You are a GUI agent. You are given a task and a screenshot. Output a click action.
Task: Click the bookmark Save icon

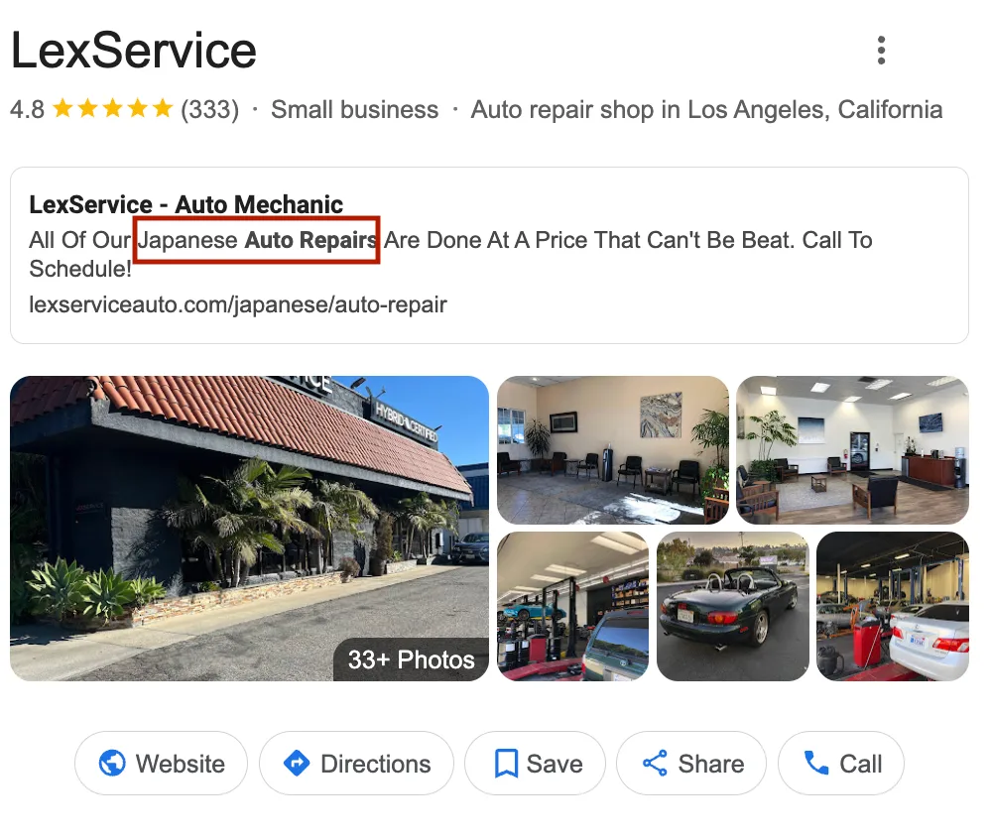pos(506,764)
